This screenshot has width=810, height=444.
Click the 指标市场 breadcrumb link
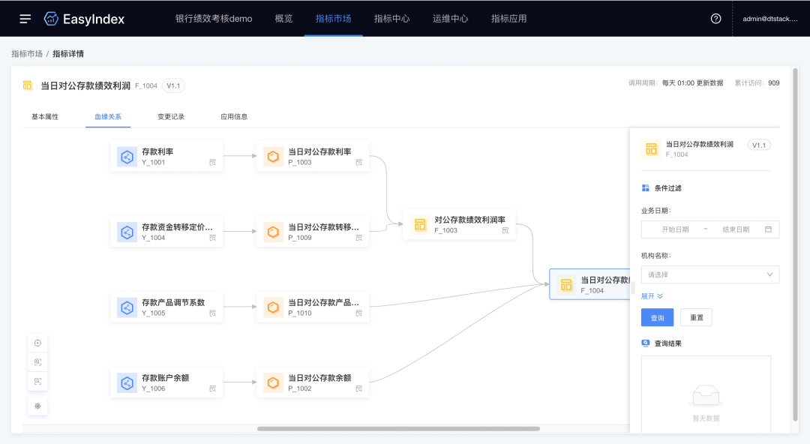26,54
